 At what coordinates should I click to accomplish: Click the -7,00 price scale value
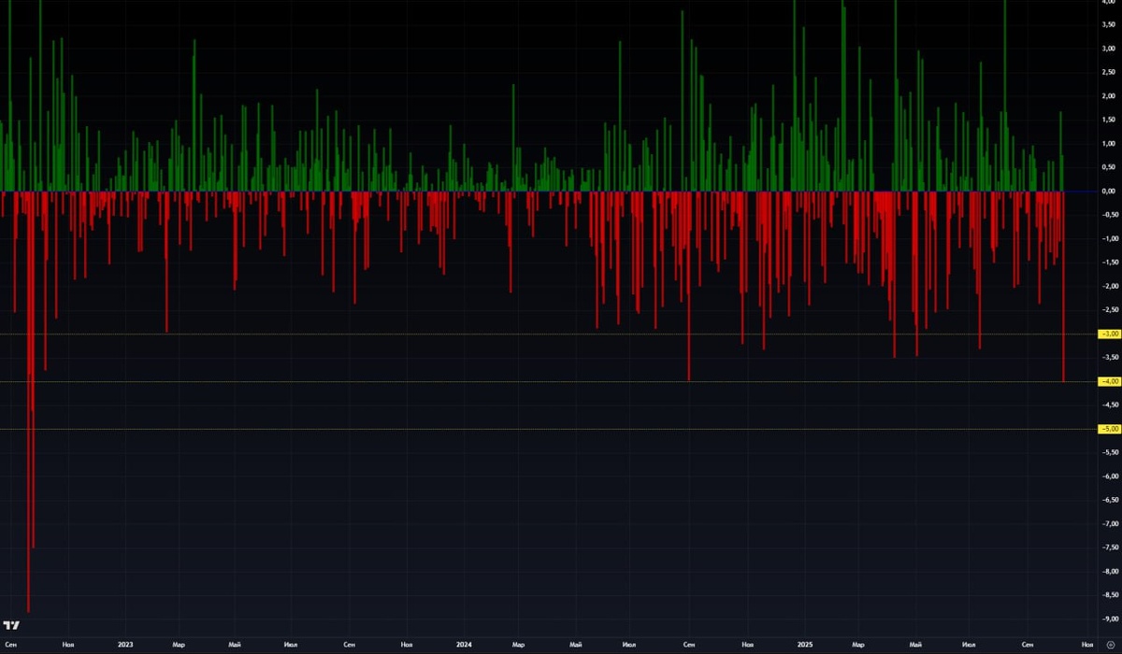pyautogui.click(x=1110, y=524)
